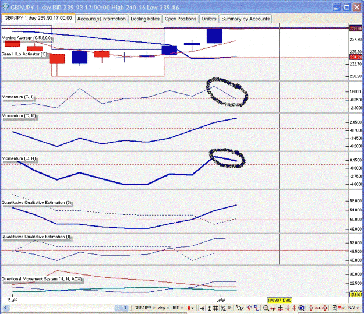This screenshot has height=314, width=364.
Task: Minimize the GBP/JPY chart window
Action: point(337,7)
